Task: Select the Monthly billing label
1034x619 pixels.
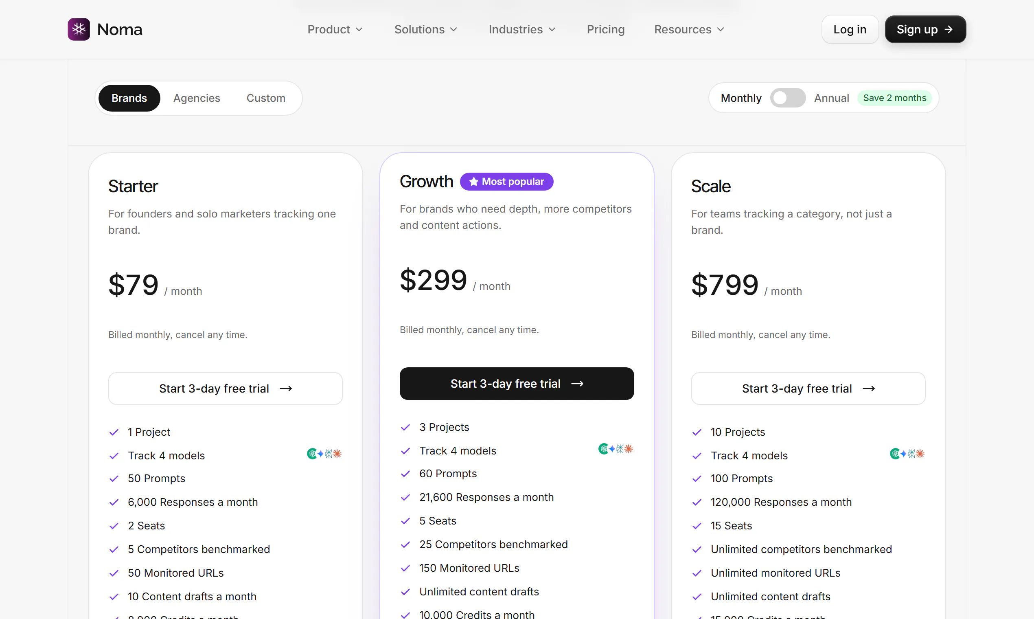Action: [x=741, y=98]
